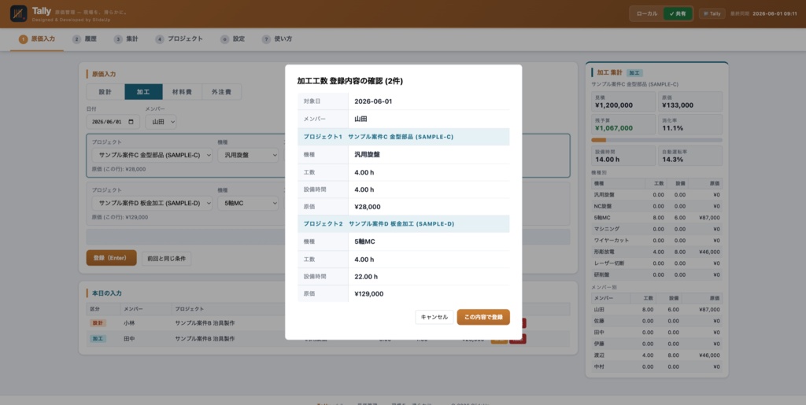Click 形彫放電 row in 機種別 table

[x=657, y=252]
